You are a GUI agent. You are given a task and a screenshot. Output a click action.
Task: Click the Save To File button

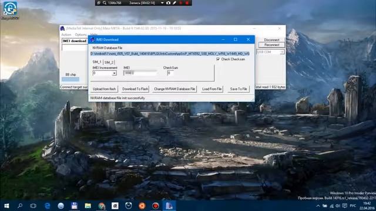tap(239, 89)
